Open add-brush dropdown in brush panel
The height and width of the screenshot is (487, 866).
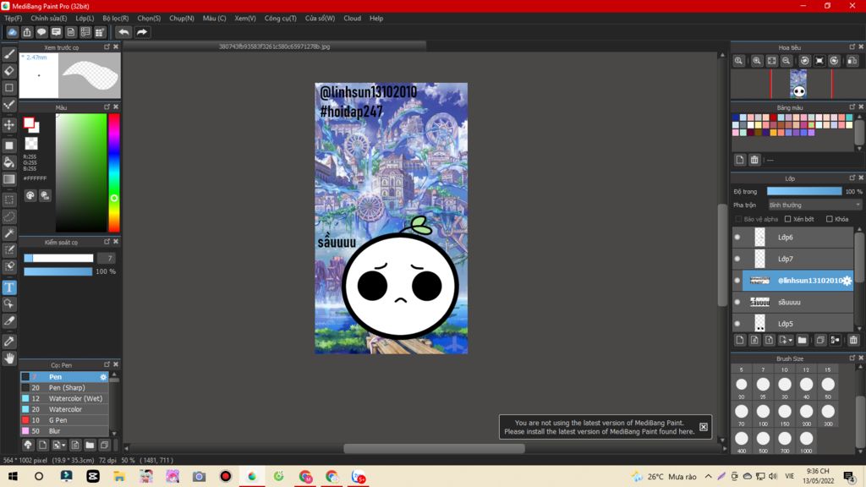[x=63, y=446]
